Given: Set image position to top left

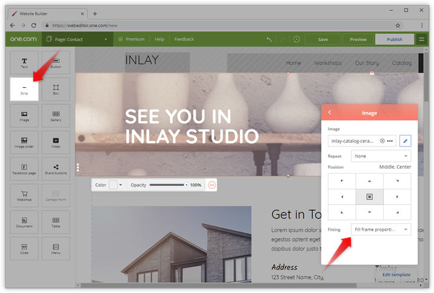Looking at the screenshot, I should pyautogui.click(x=341, y=181).
